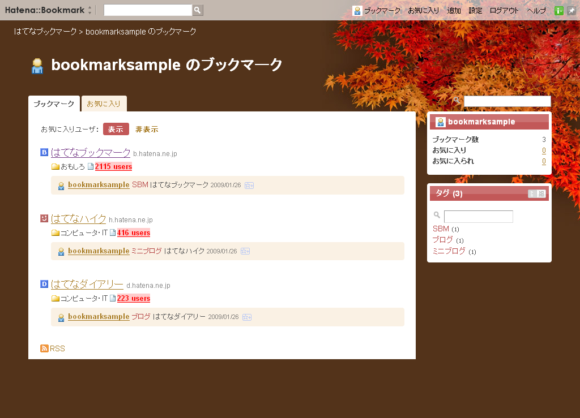Click the folder icon on はてなダイアリー entry
This screenshot has height=418, width=580.
tap(56, 298)
